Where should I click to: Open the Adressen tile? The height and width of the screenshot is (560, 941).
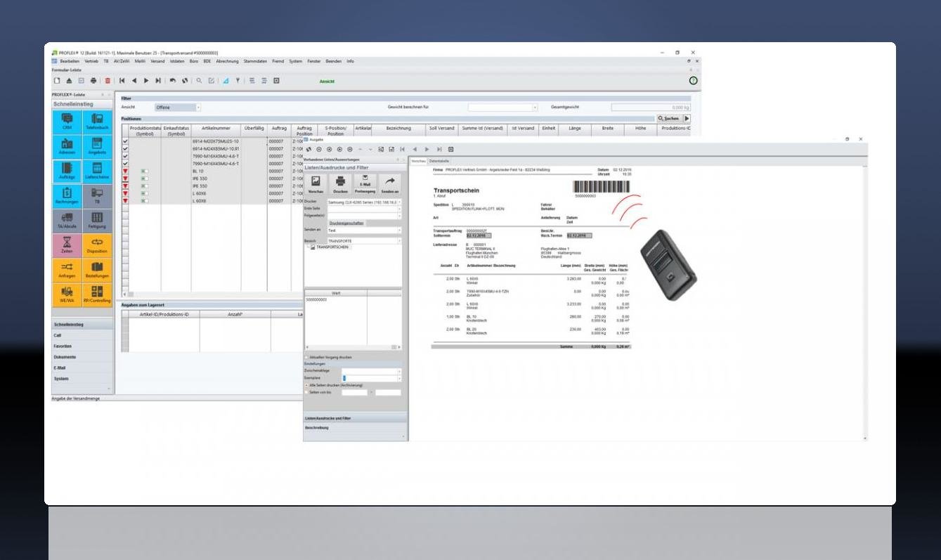pyautogui.click(x=67, y=145)
